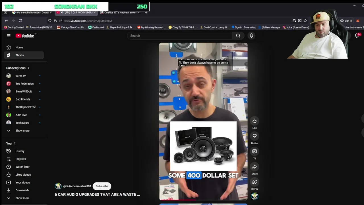Select Shorts in sidebar
Image resolution: width=364 pixels, height=205 pixels.
coord(24,55)
